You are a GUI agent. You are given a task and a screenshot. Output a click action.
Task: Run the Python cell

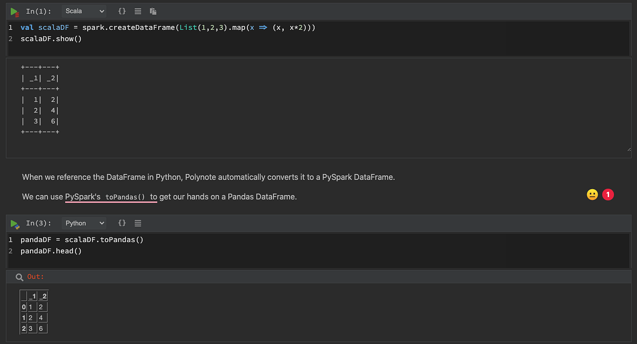pyautogui.click(x=14, y=223)
